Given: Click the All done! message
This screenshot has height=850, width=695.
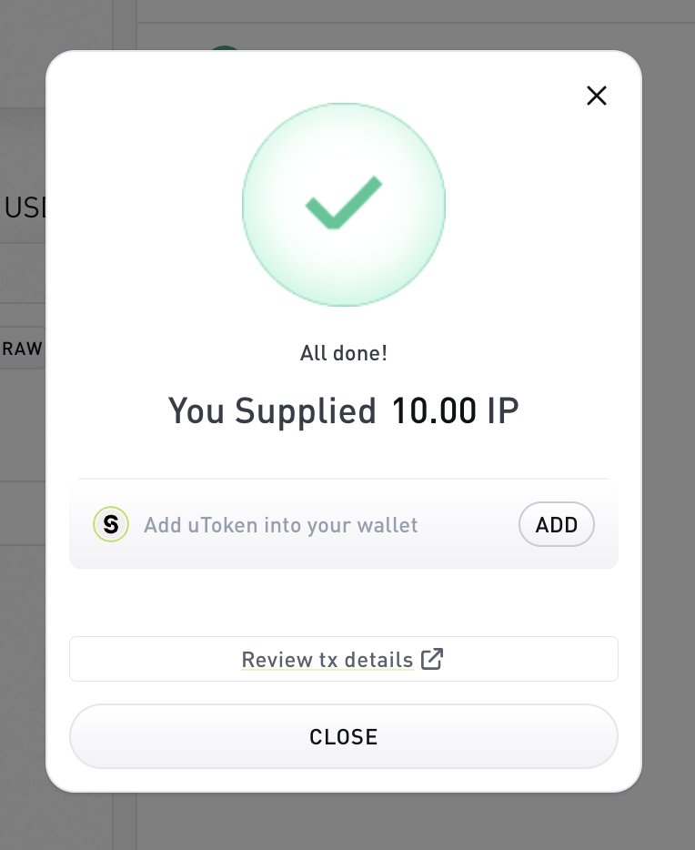Looking at the screenshot, I should click(344, 353).
